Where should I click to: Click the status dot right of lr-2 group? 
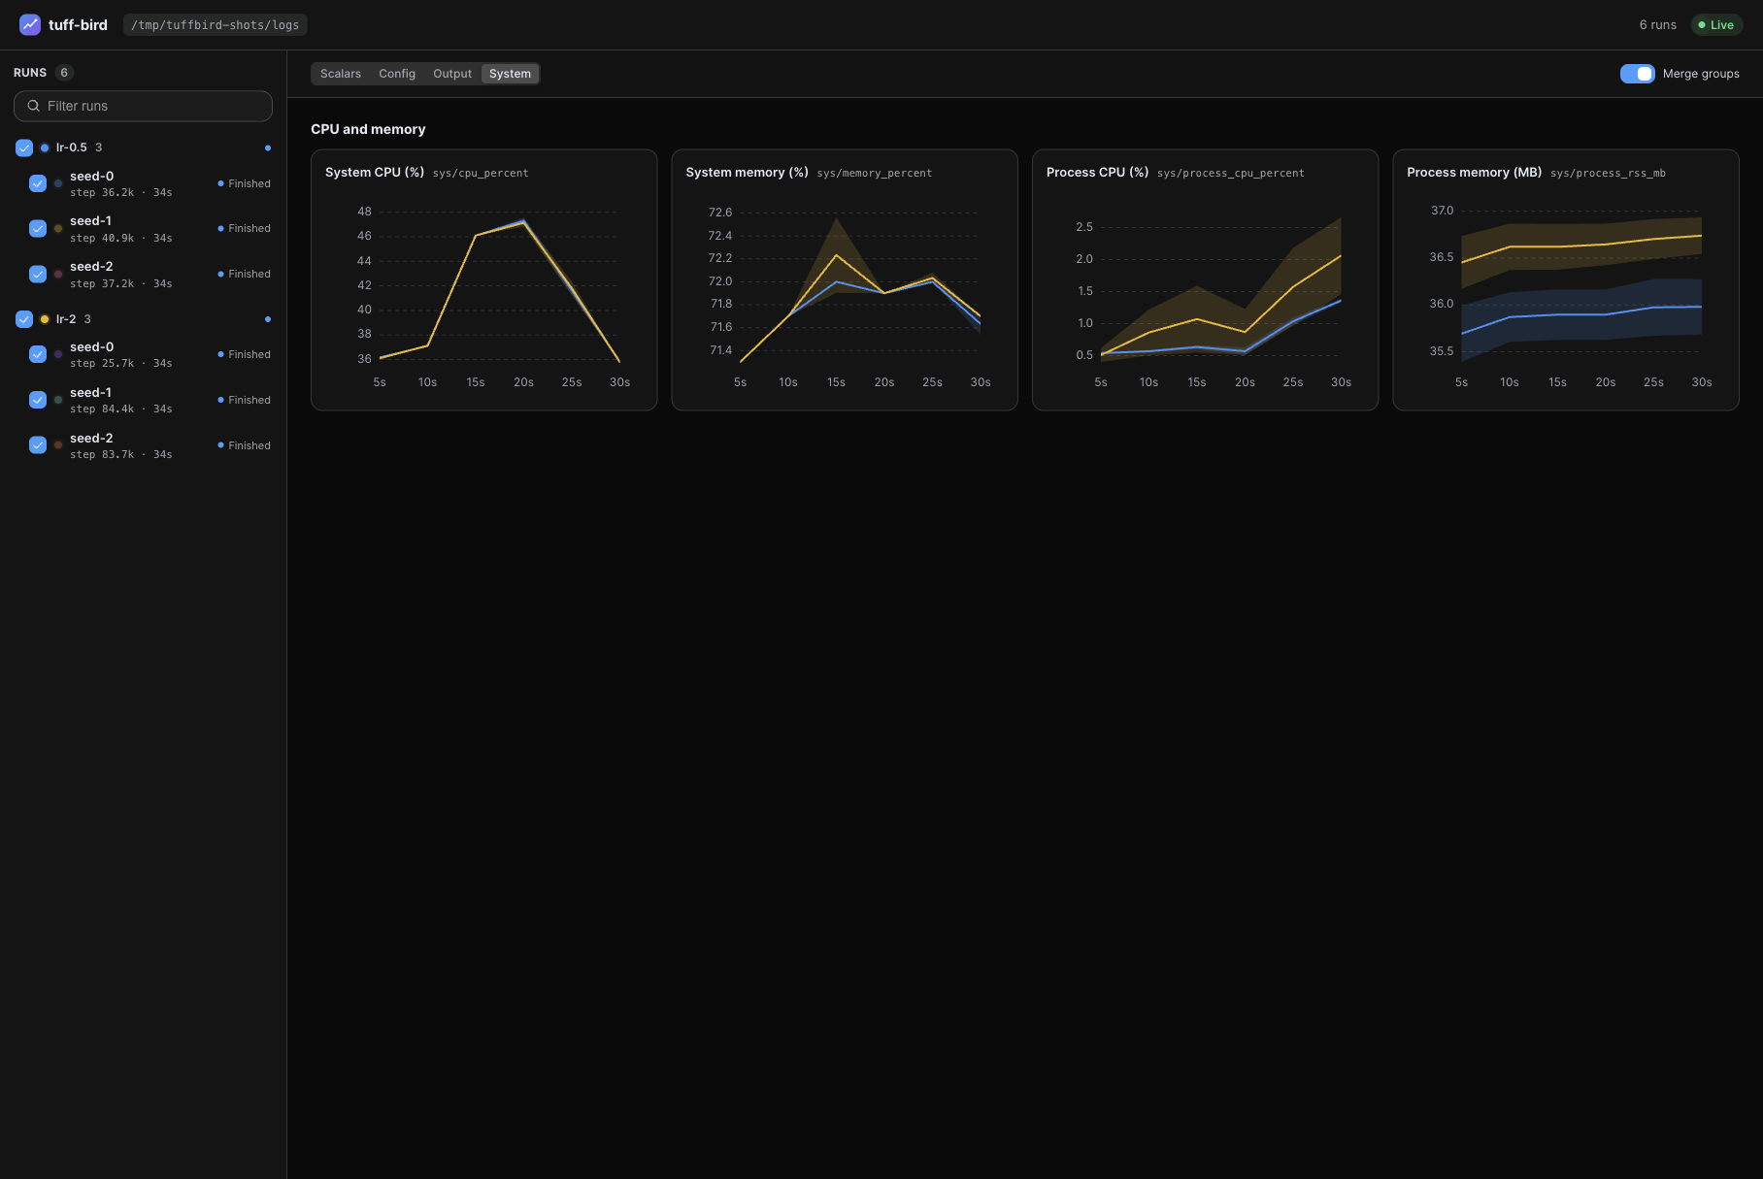pos(268,319)
